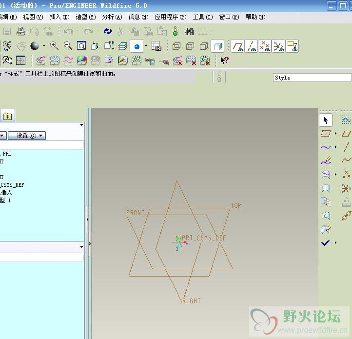The height and width of the screenshot is (339, 352).
Task: Open the 帮助(H) menu
Action: 255,17
